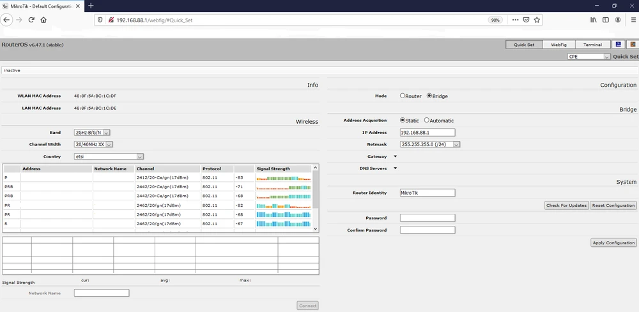Click the 90% zoom level badge
This screenshot has width=639, height=312.
point(495,20)
